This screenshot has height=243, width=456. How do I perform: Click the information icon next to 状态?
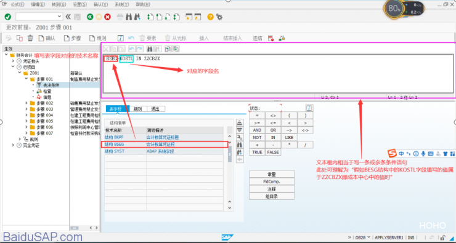pos(309,108)
